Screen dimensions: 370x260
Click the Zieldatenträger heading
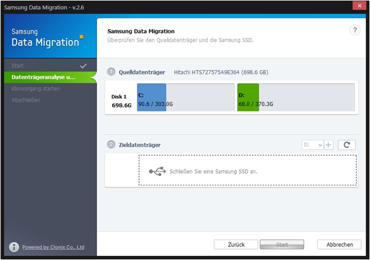pyautogui.click(x=139, y=145)
